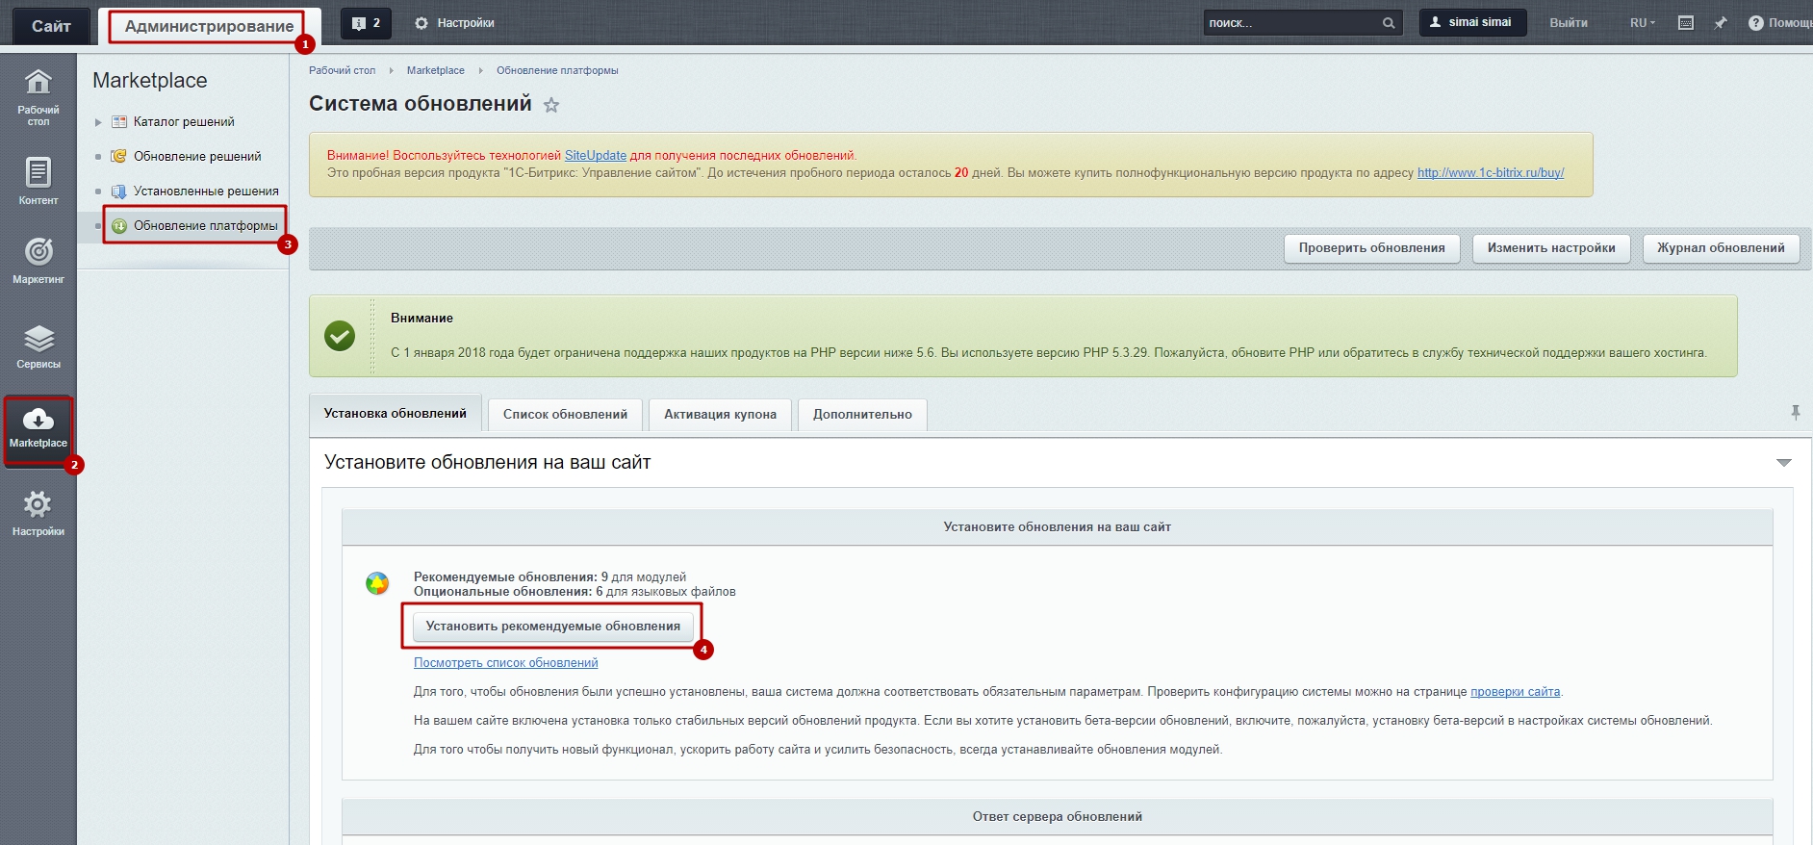
Task: Open the Marketplace sidebar section
Action: coord(38,428)
